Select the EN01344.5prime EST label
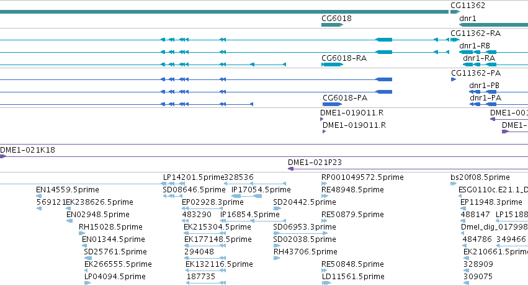The image size is (528, 286). coord(113,240)
